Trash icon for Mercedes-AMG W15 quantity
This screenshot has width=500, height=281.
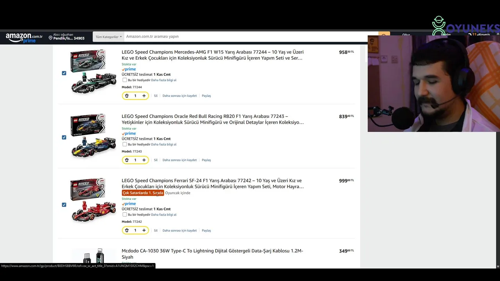[127, 96]
